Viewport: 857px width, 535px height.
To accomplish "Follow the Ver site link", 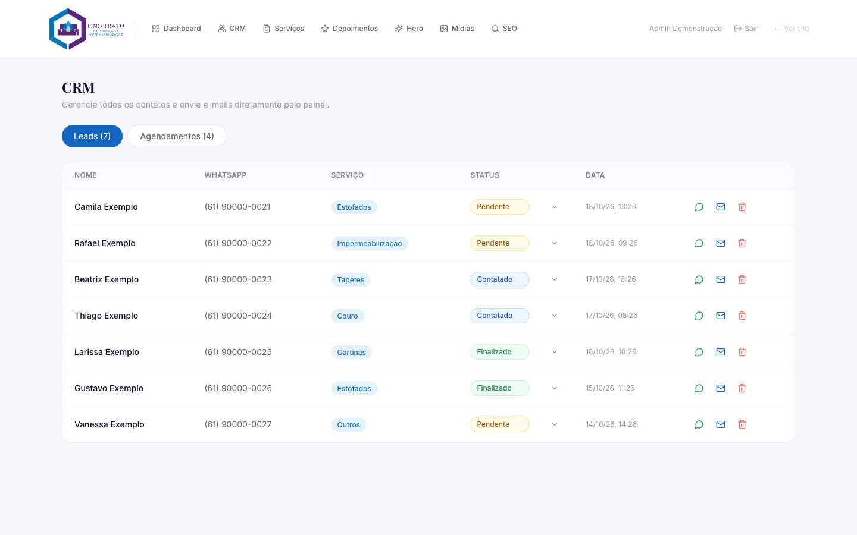I will (792, 29).
